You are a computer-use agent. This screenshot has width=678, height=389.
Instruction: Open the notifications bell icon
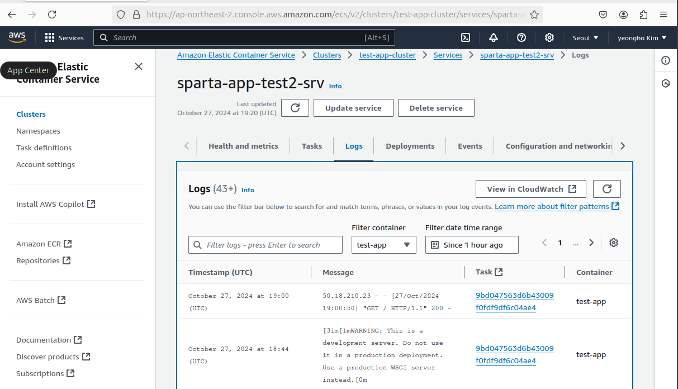pyautogui.click(x=493, y=37)
